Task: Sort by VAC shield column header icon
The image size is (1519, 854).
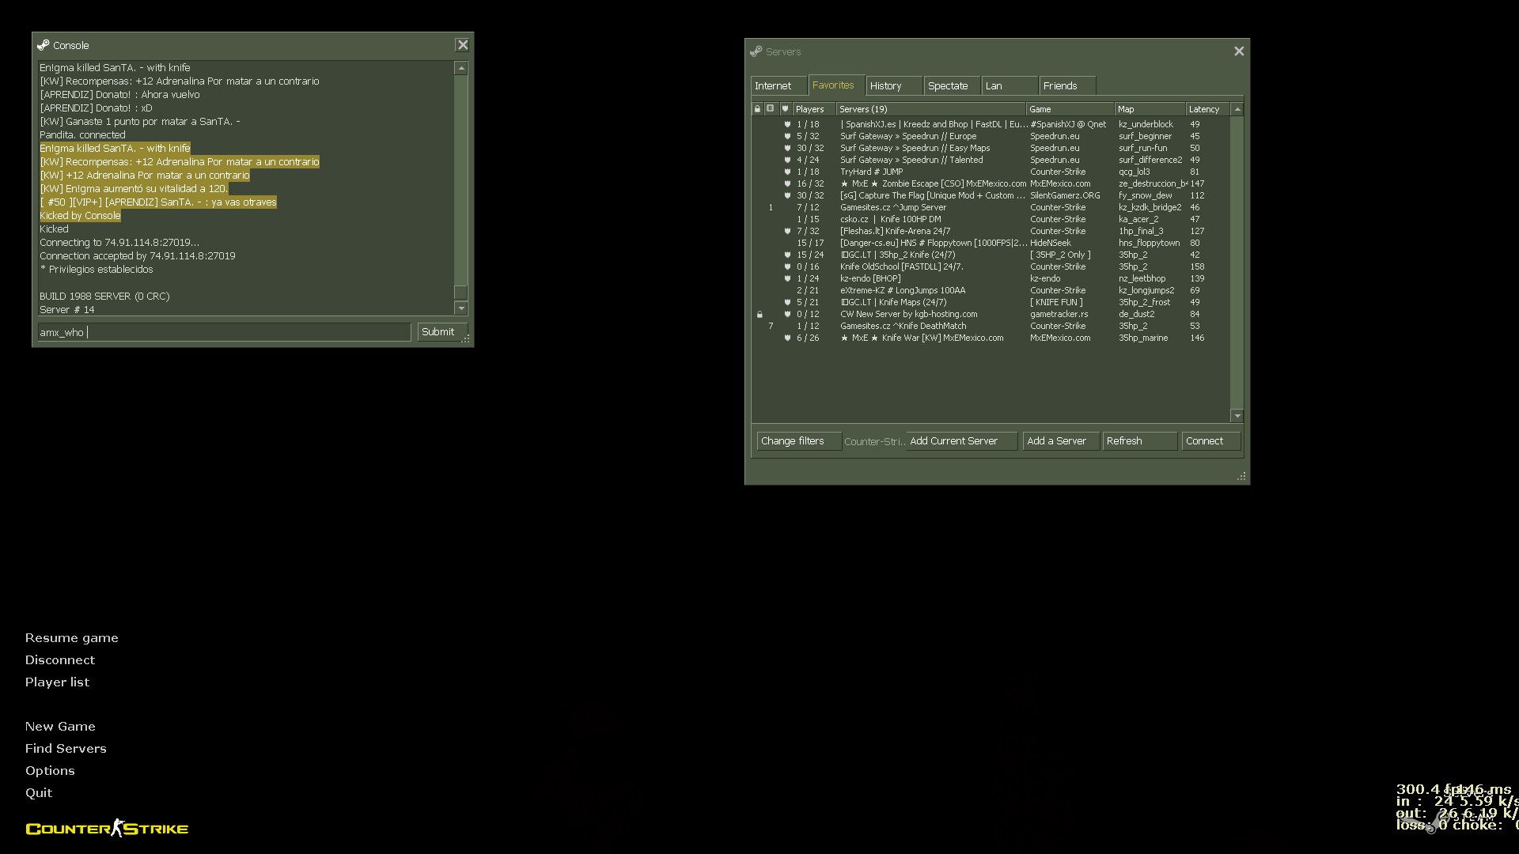Action: coord(786,109)
